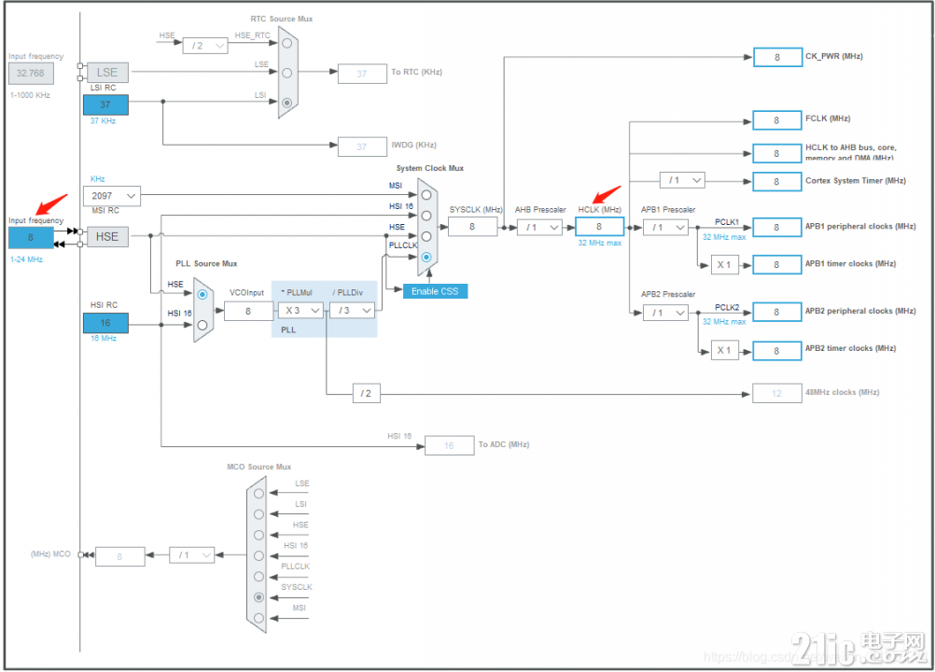Click the "PLL Source Mux" label
Viewport: 935px width, 672px height.
click(206, 263)
